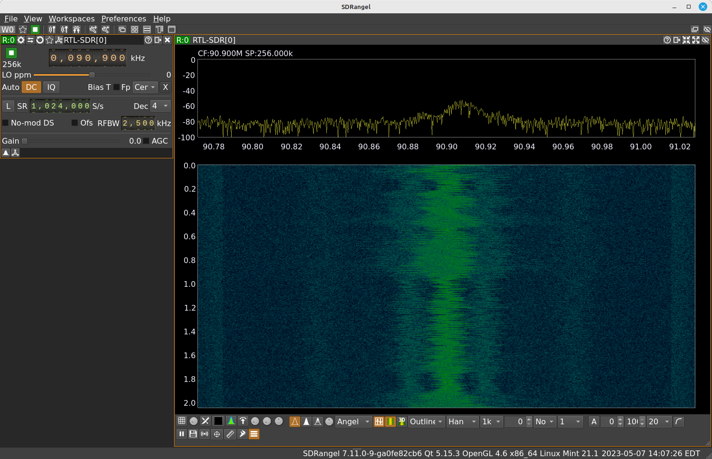The height and width of the screenshot is (459, 712).
Task: Open the Han FFT window dropdown
Action: pyautogui.click(x=462, y=421)
